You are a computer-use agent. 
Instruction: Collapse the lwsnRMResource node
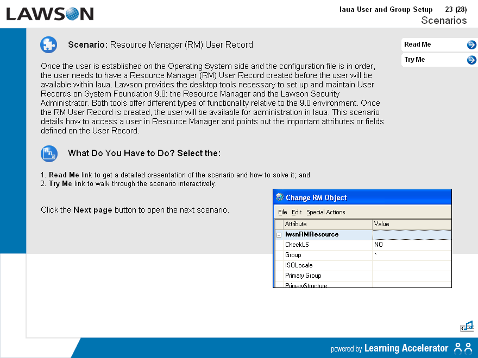point(279,235)
